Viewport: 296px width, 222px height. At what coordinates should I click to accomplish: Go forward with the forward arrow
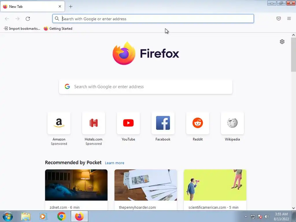pyautogui.click(x=17, y=19)
